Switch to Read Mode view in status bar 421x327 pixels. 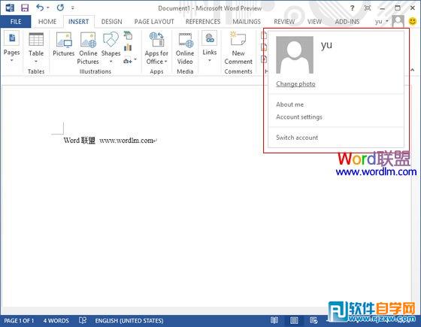pos(274,320)
